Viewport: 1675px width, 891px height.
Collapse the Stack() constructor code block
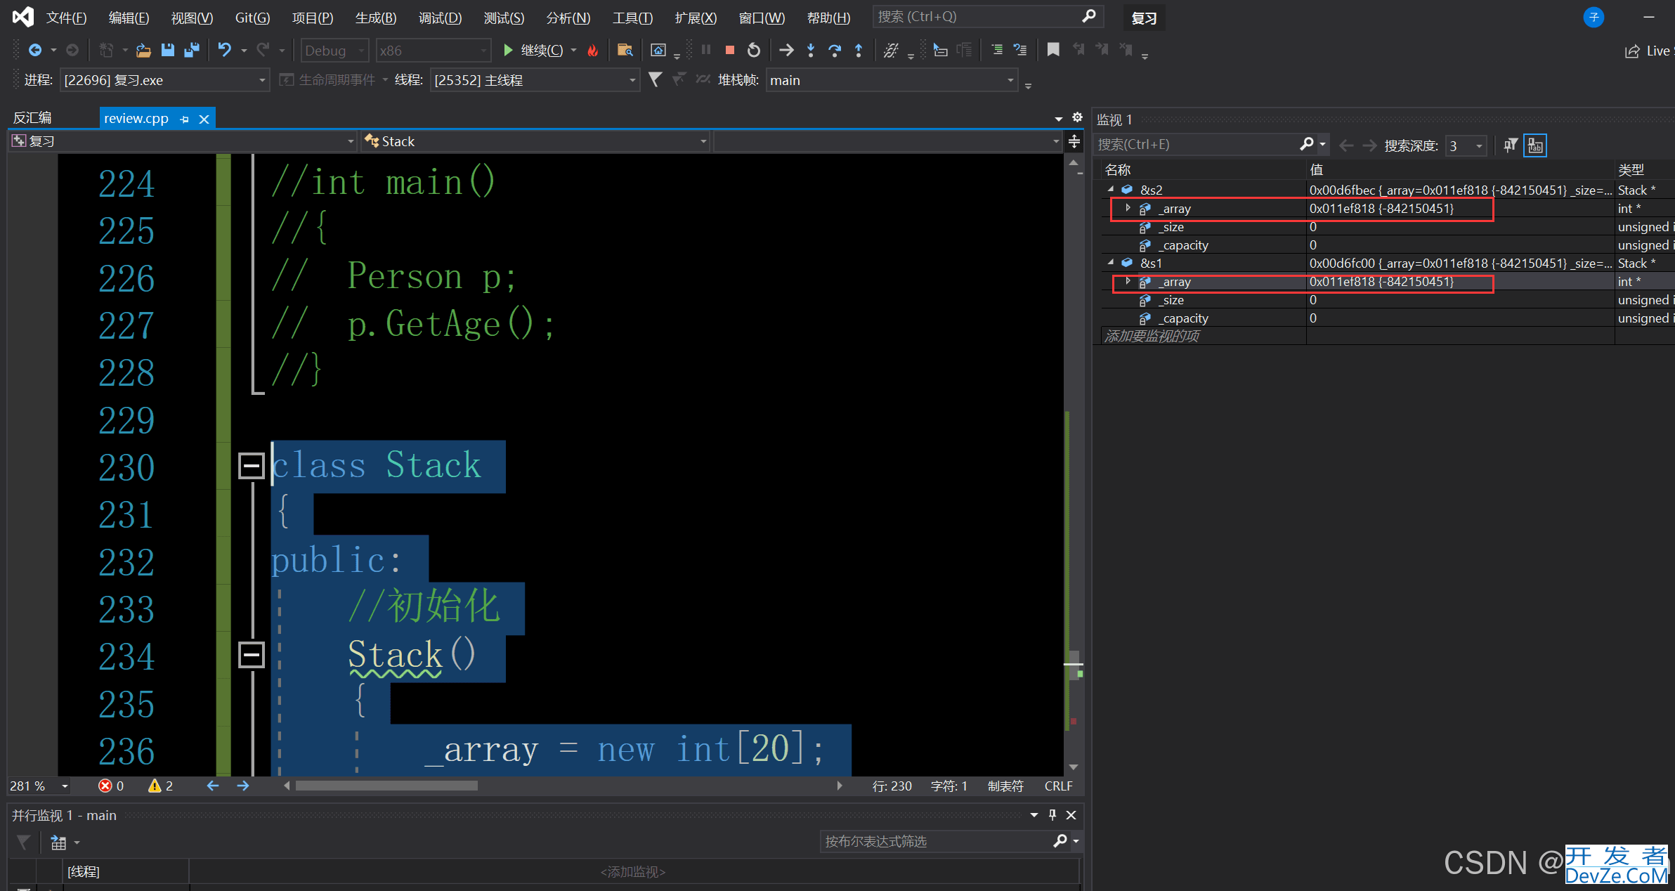[252, 655]
